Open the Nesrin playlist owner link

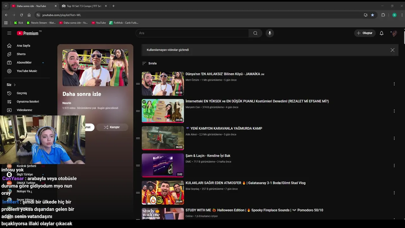coord(67,103)
